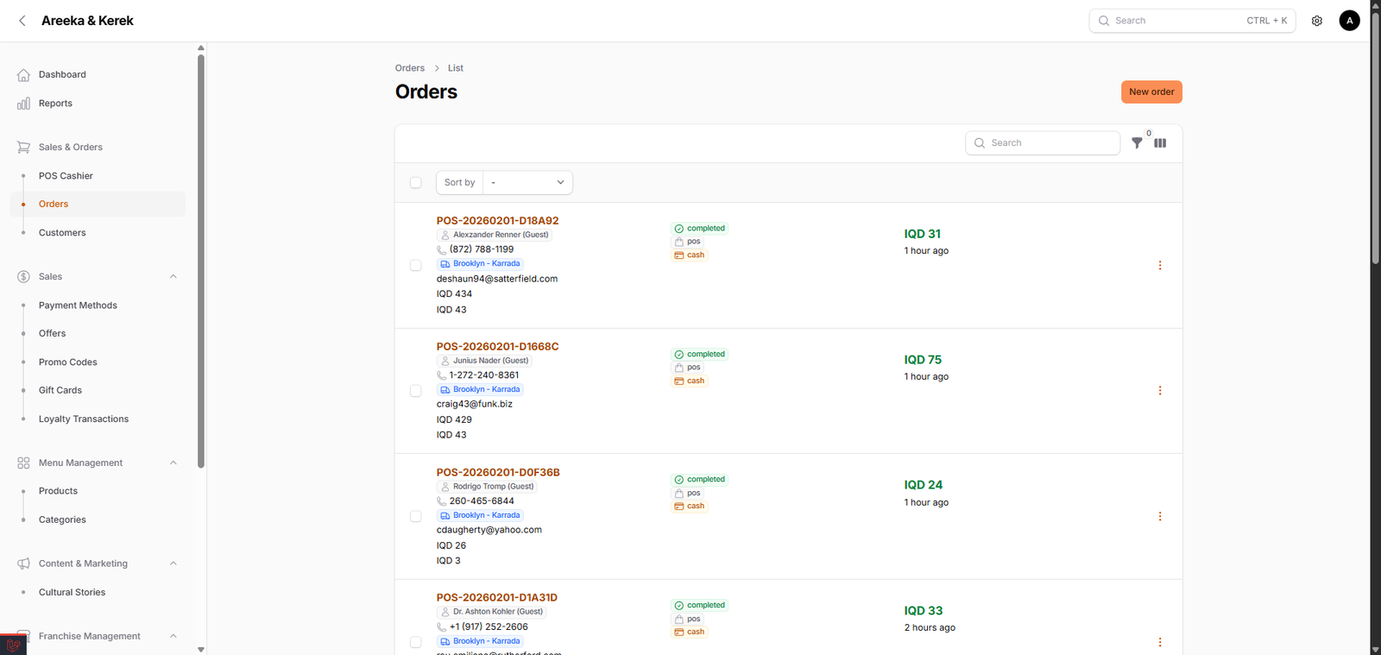Focus the global Search field with CTRL+K hint

coord(1192,21)
